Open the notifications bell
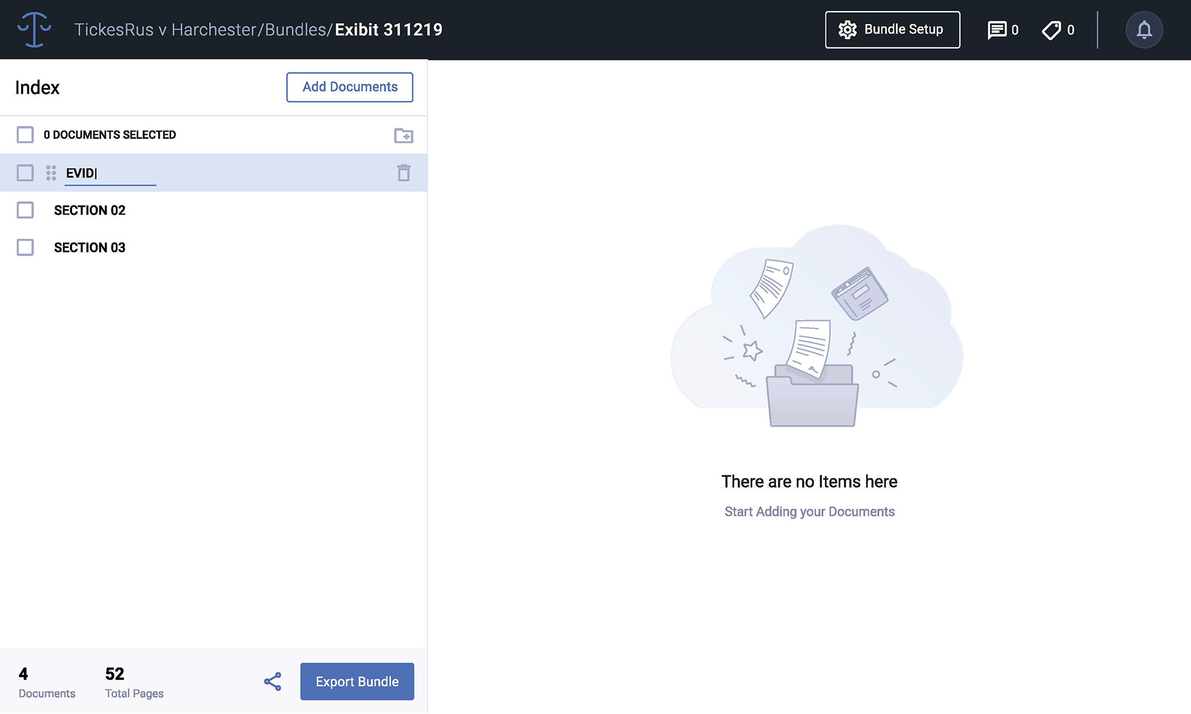 point(1144,30)
